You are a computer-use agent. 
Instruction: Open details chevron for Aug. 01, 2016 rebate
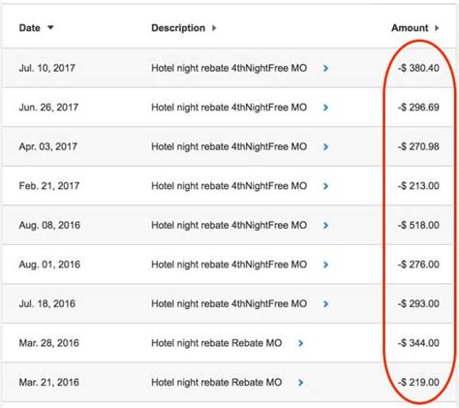point(325,265)
